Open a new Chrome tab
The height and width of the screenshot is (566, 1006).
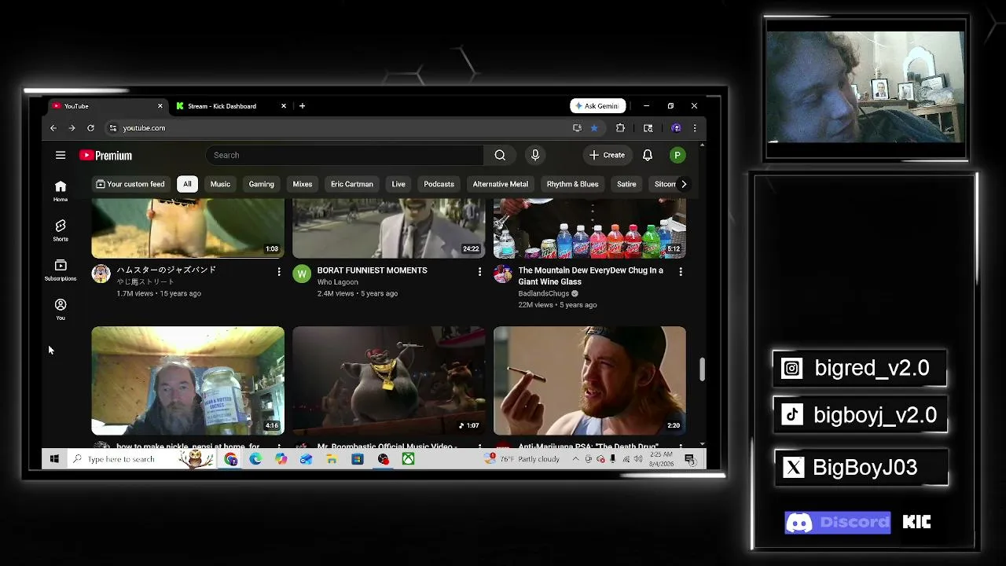click(302, 106)
